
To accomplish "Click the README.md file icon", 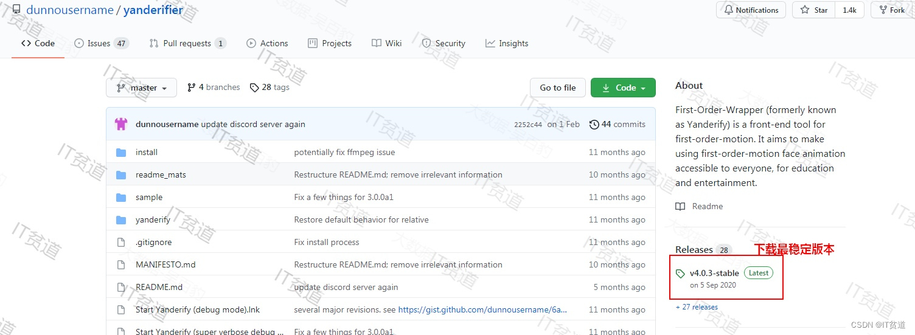I will pyautogui.click(x=120, y=287).
